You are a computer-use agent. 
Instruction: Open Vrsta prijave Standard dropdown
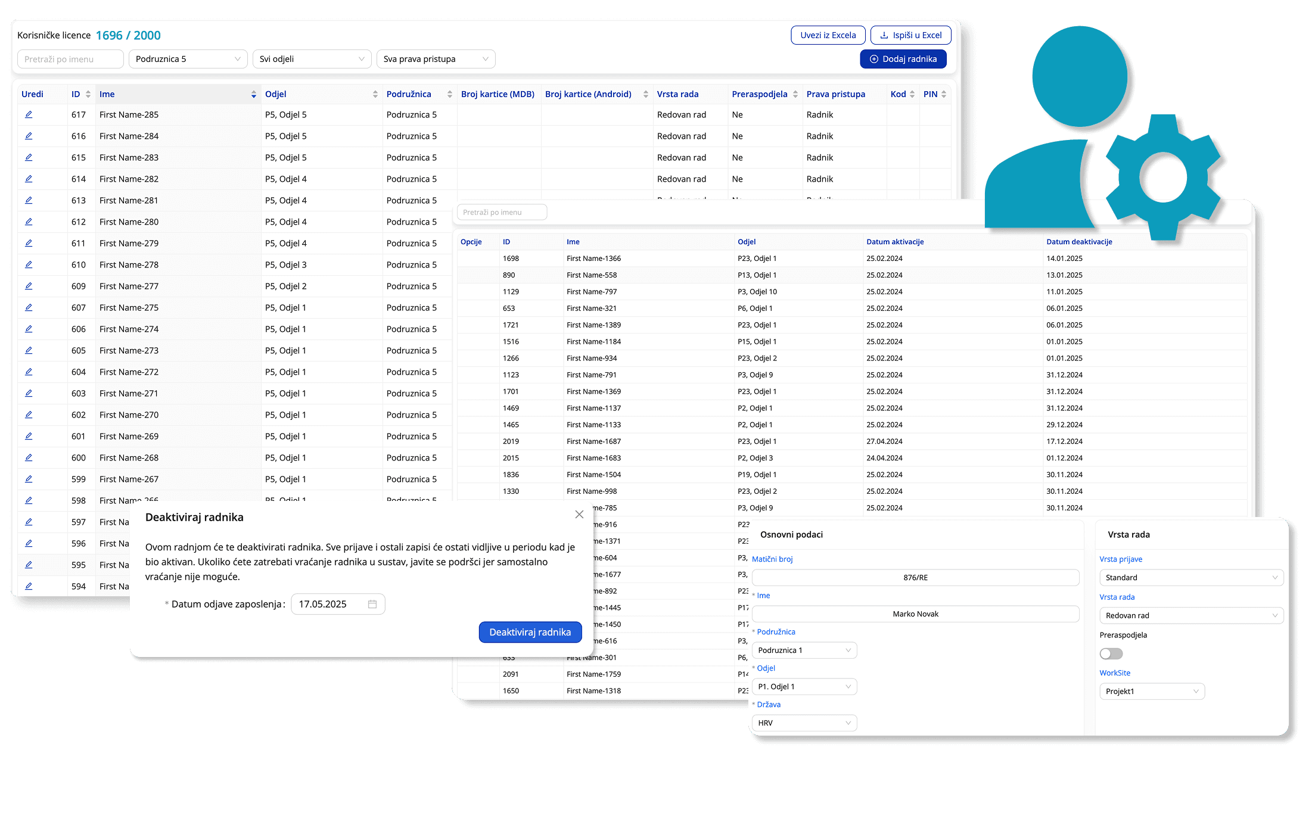point(1190,577)
